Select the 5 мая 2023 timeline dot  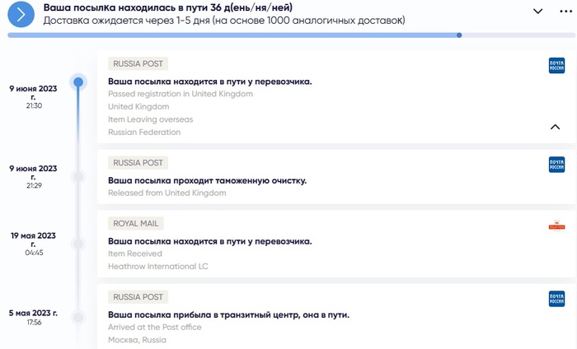[x=78, y=316]
